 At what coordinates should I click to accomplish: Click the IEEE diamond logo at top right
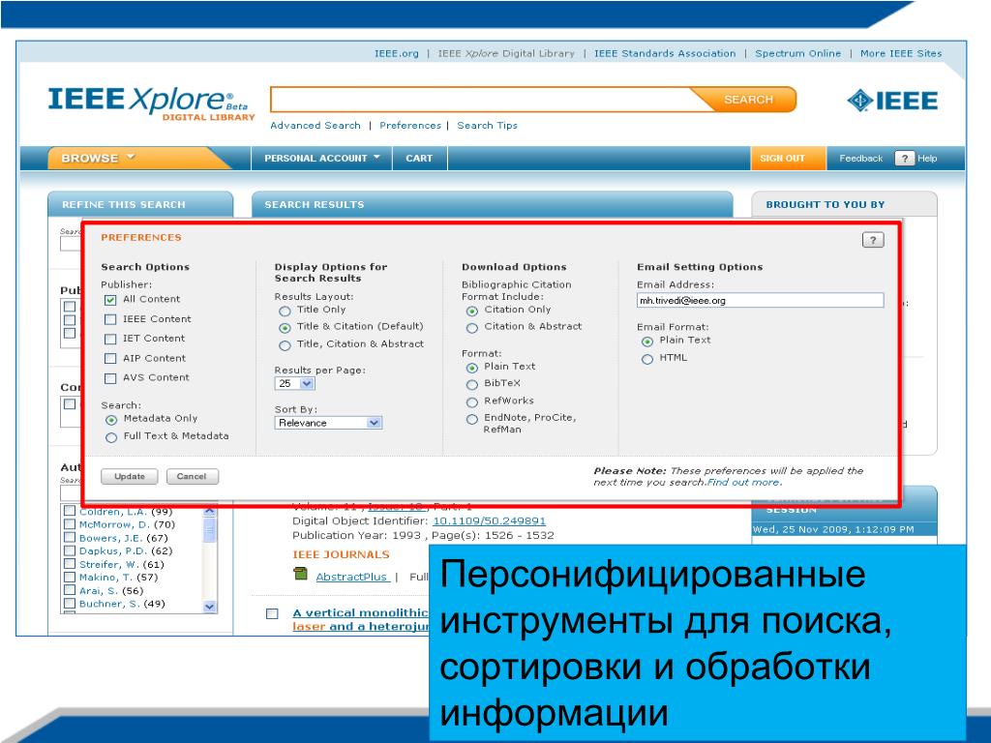coord(891,101)
